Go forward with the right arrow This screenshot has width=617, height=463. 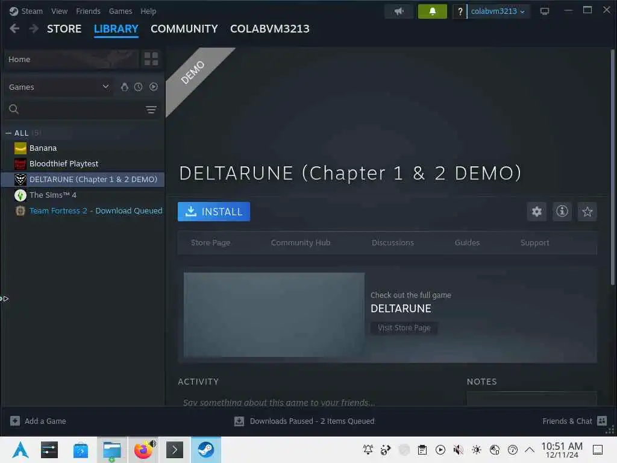click(x=34, y=29)
